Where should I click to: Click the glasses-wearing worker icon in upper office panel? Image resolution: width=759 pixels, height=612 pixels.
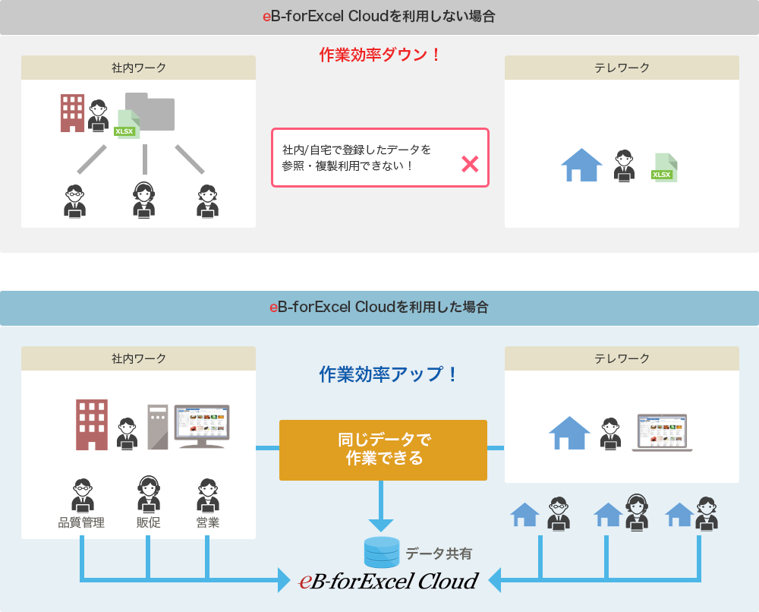[x=74, y=201]
